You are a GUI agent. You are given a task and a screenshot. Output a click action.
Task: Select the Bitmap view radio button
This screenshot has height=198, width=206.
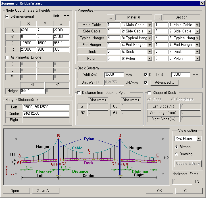(x=177, y=147)
